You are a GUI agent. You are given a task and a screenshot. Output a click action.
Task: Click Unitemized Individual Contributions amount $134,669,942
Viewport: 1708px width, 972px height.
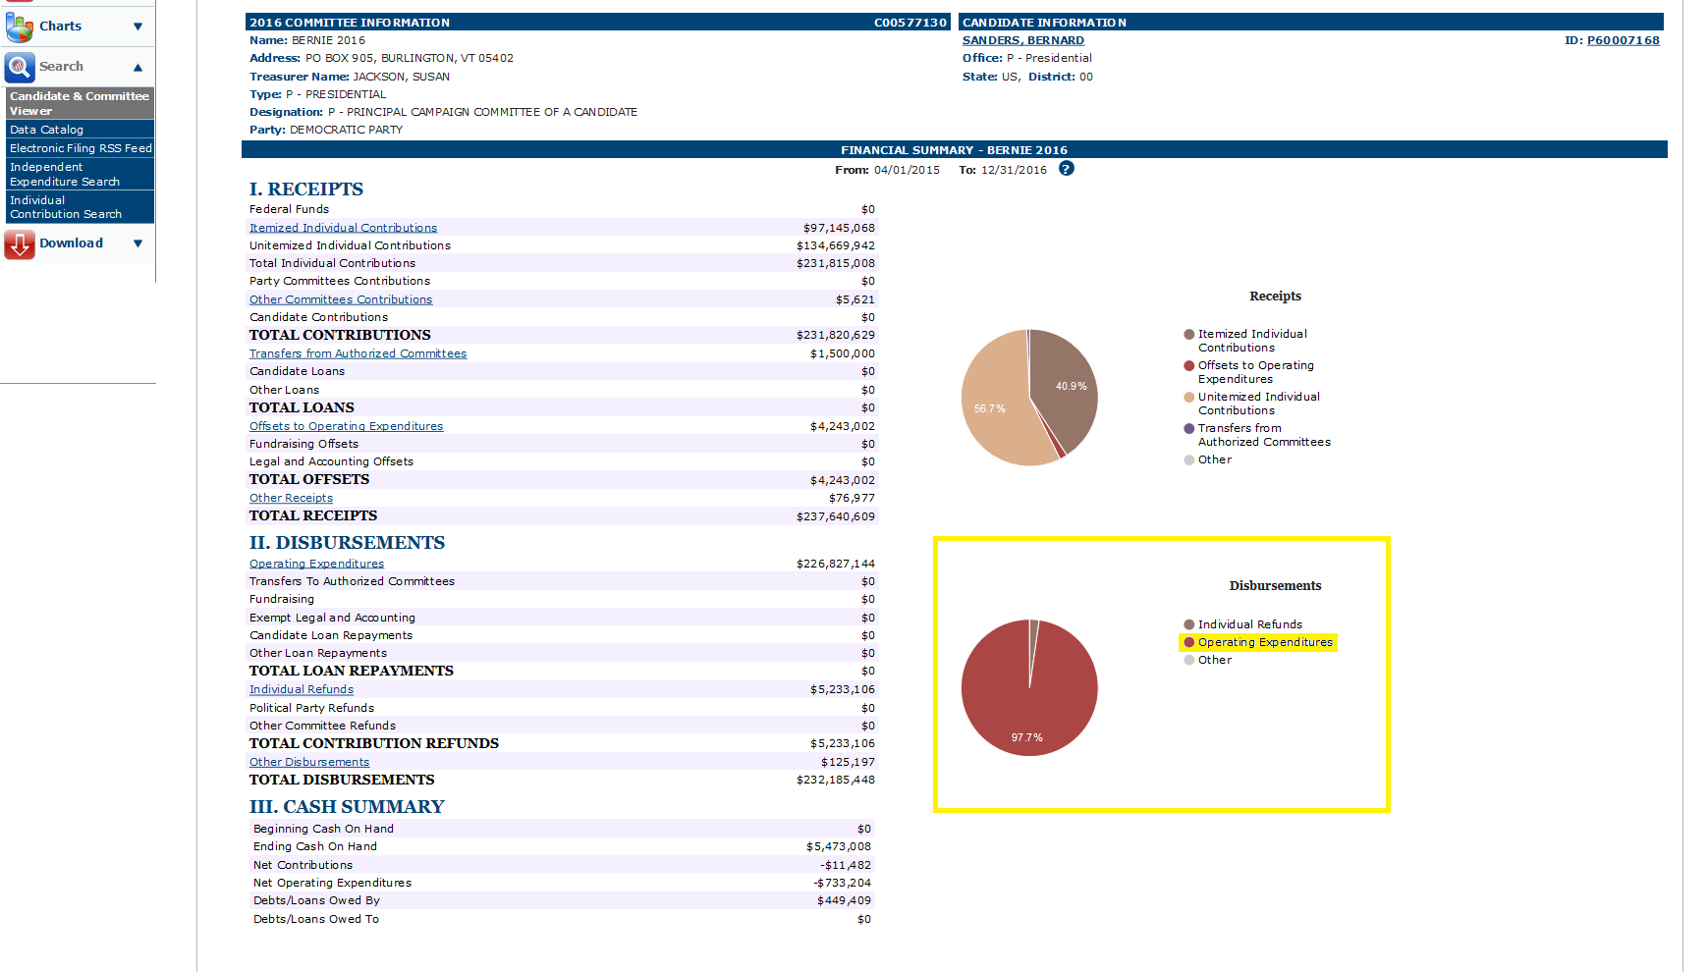tap(835, 245)
